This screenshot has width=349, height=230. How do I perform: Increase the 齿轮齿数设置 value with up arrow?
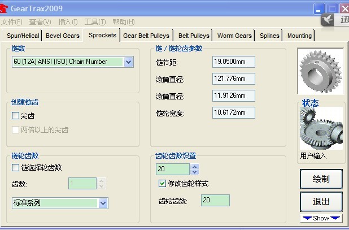click(194, 167)
